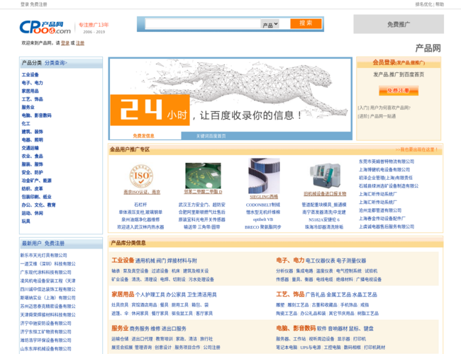This screenshot has height=354, width=461.
Task: Click the search keyword input box
Action: click(203, 24)
